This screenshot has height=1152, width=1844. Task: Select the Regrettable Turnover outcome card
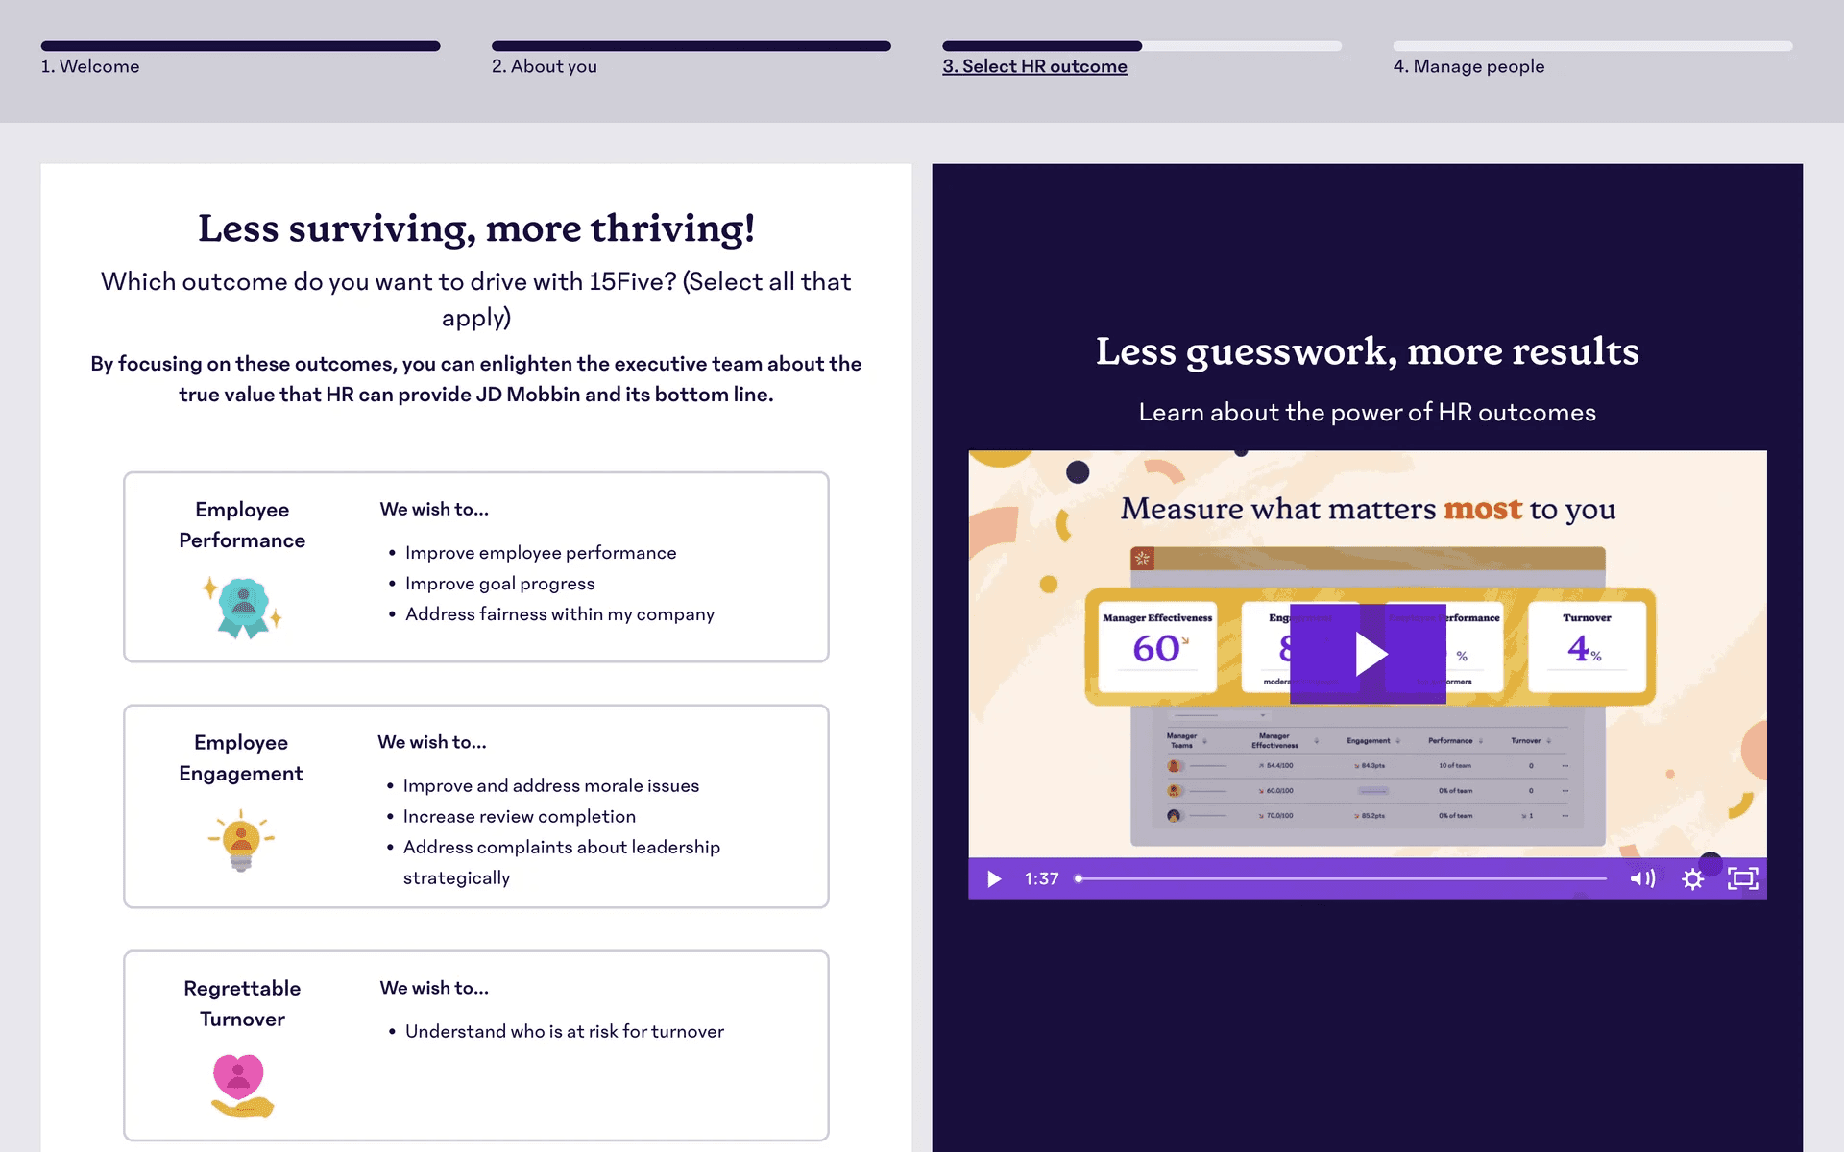[476, 1045]
